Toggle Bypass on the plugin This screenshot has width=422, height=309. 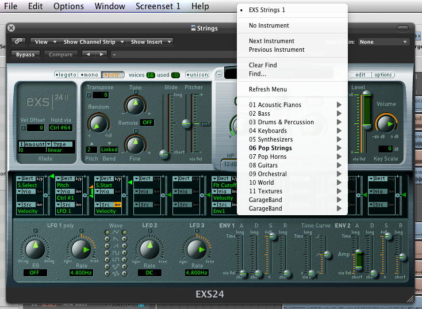pos(25,55)
